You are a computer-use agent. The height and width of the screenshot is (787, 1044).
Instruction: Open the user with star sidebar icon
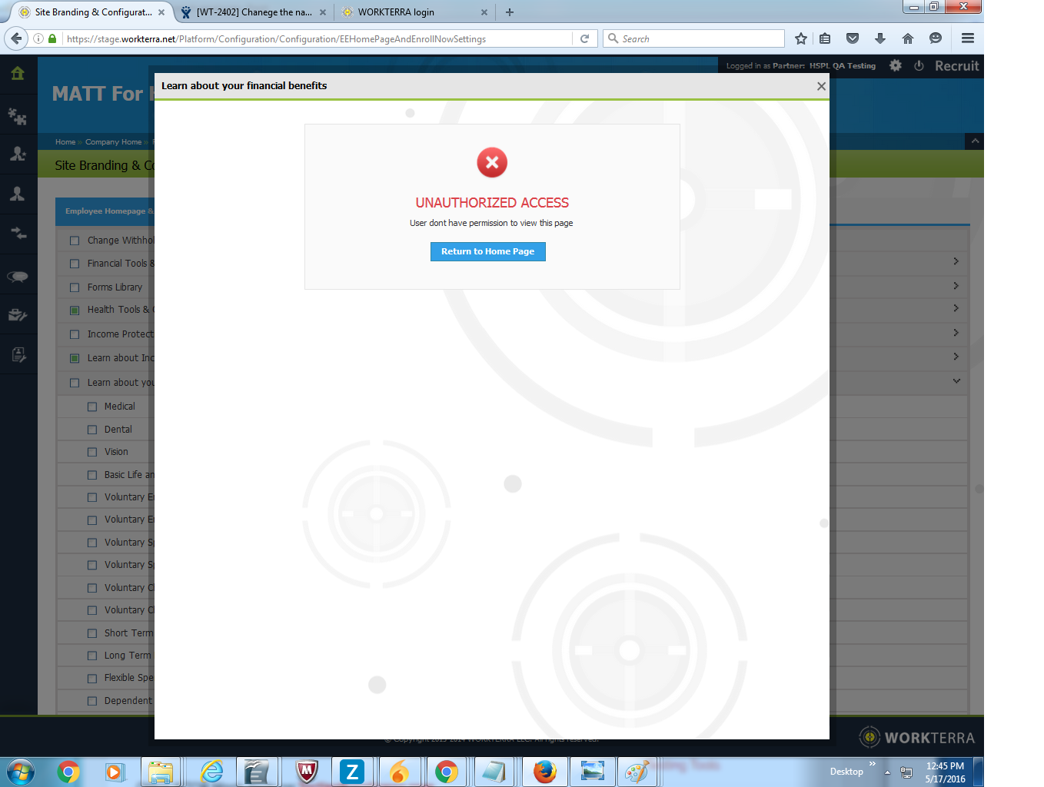[18, 154]
